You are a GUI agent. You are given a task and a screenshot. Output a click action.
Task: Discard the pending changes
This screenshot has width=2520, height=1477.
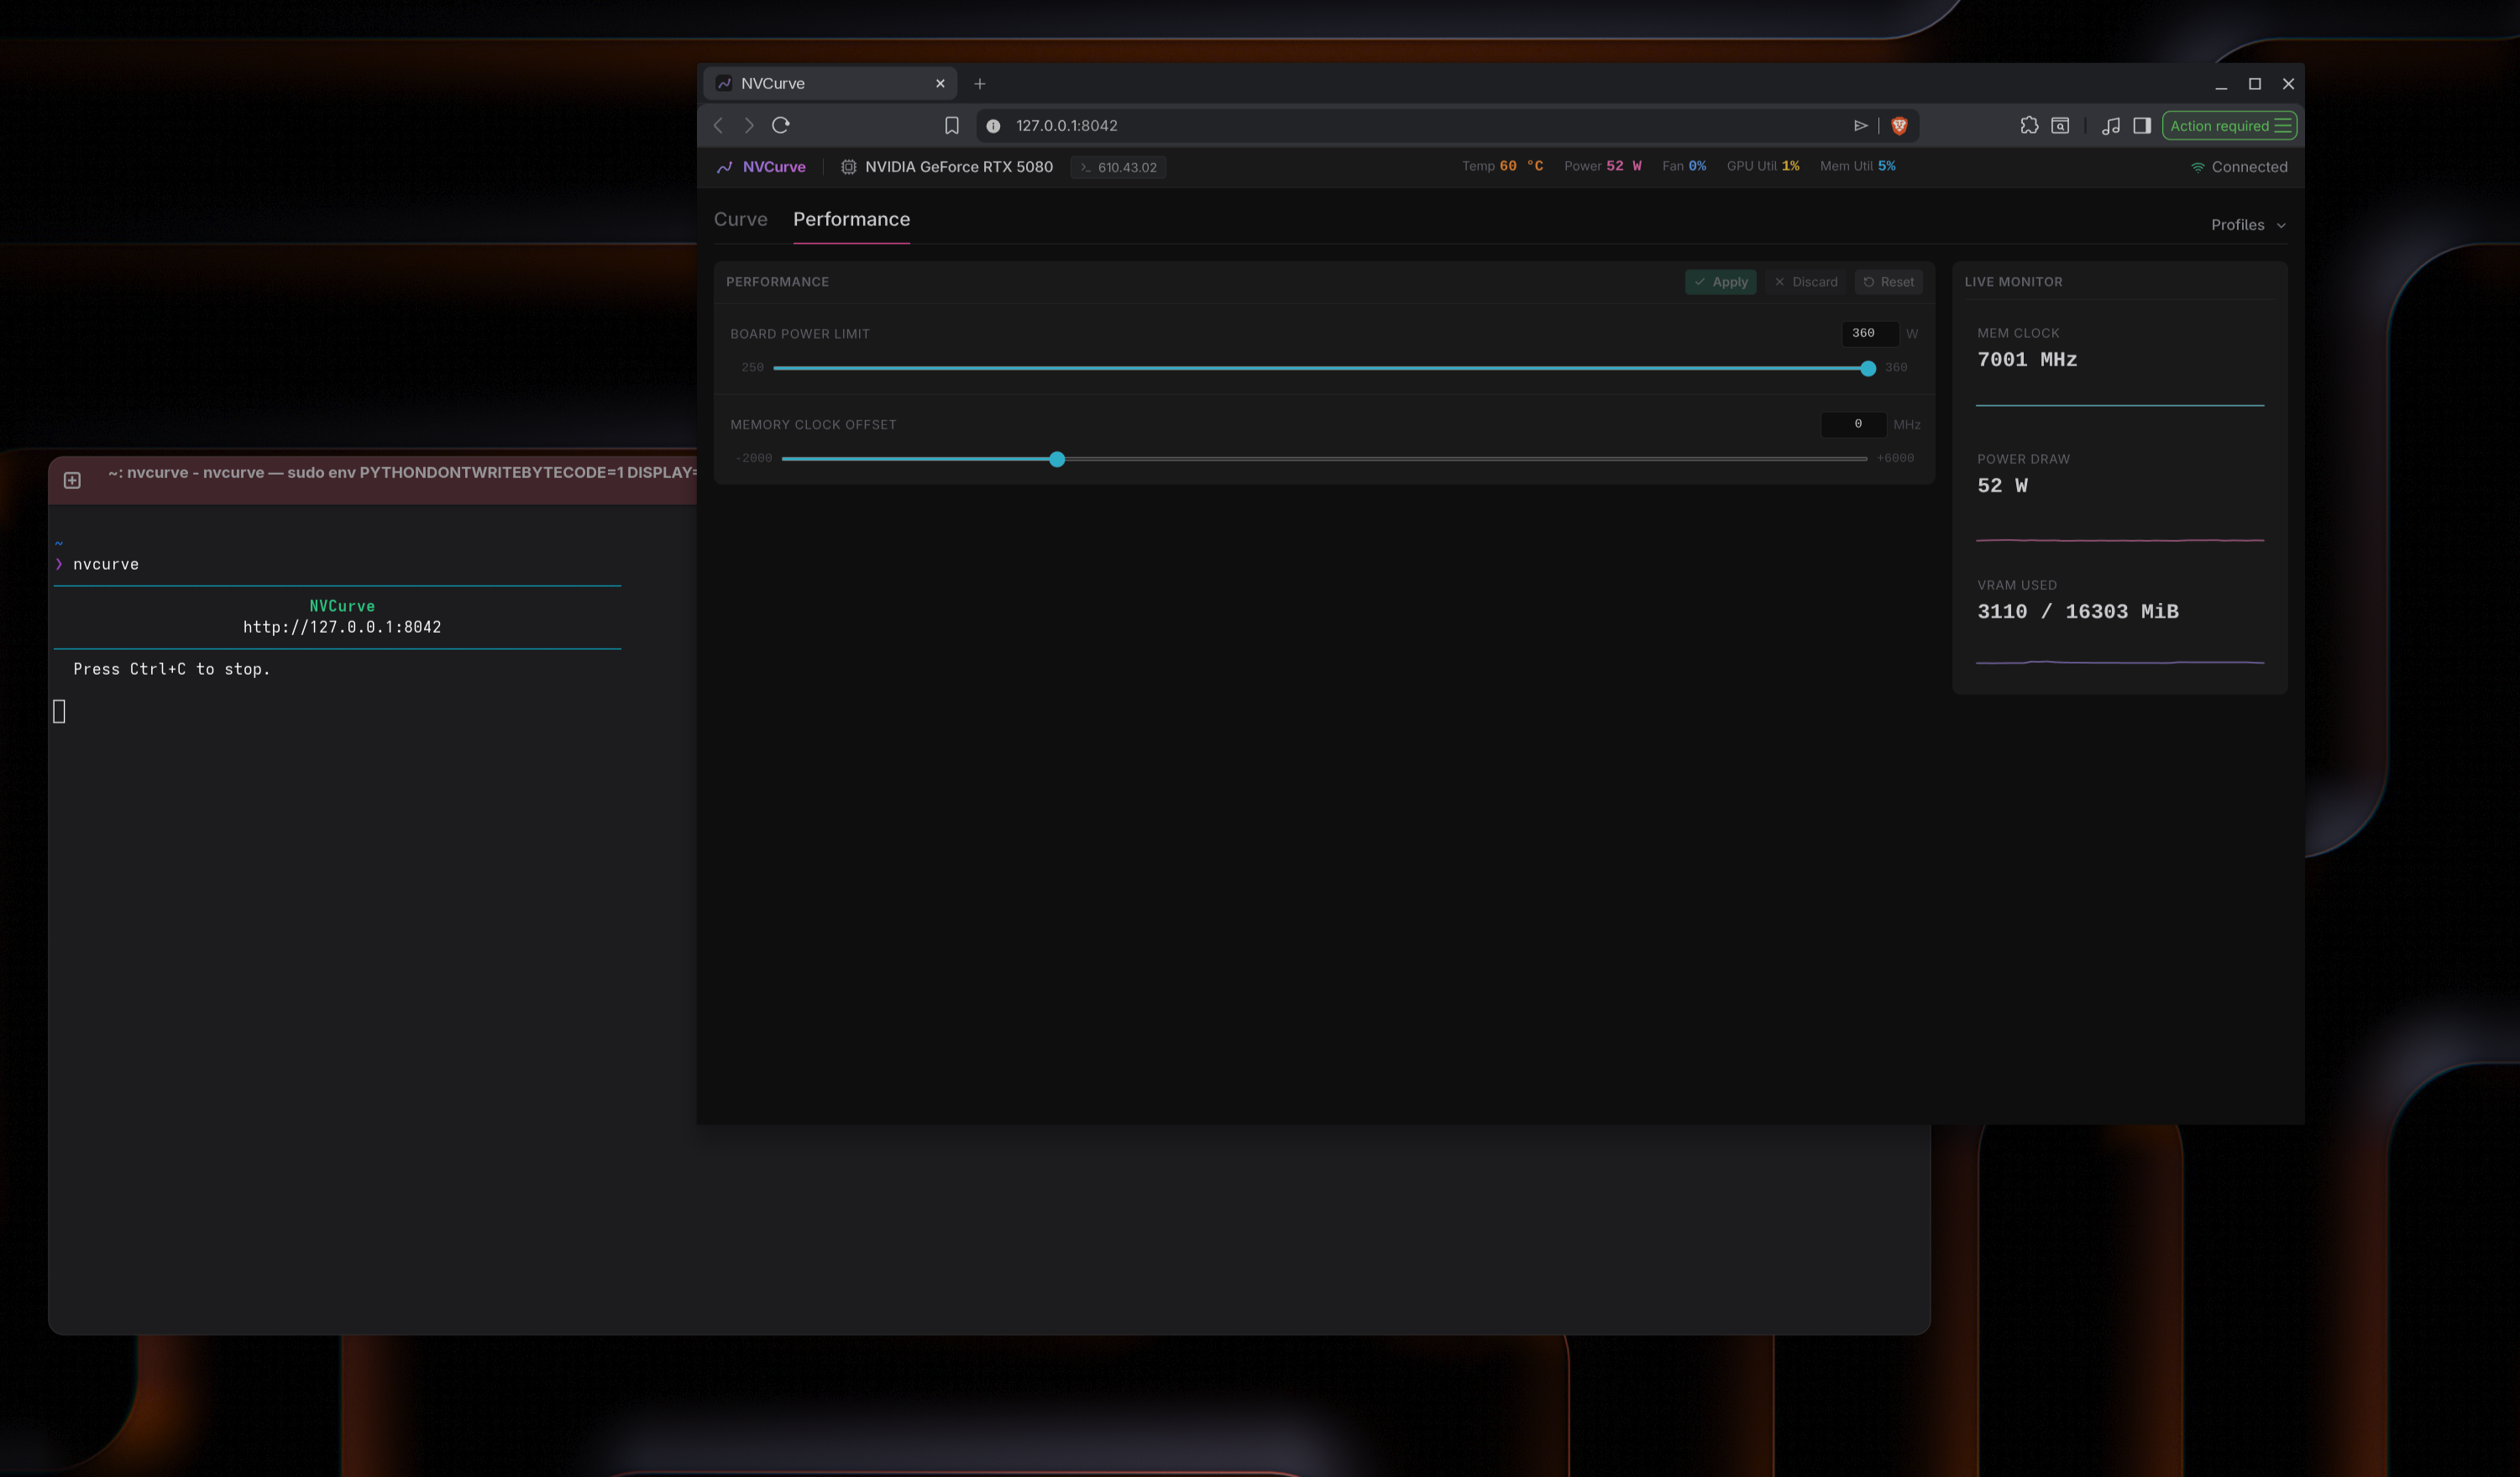click(1806, 282)
